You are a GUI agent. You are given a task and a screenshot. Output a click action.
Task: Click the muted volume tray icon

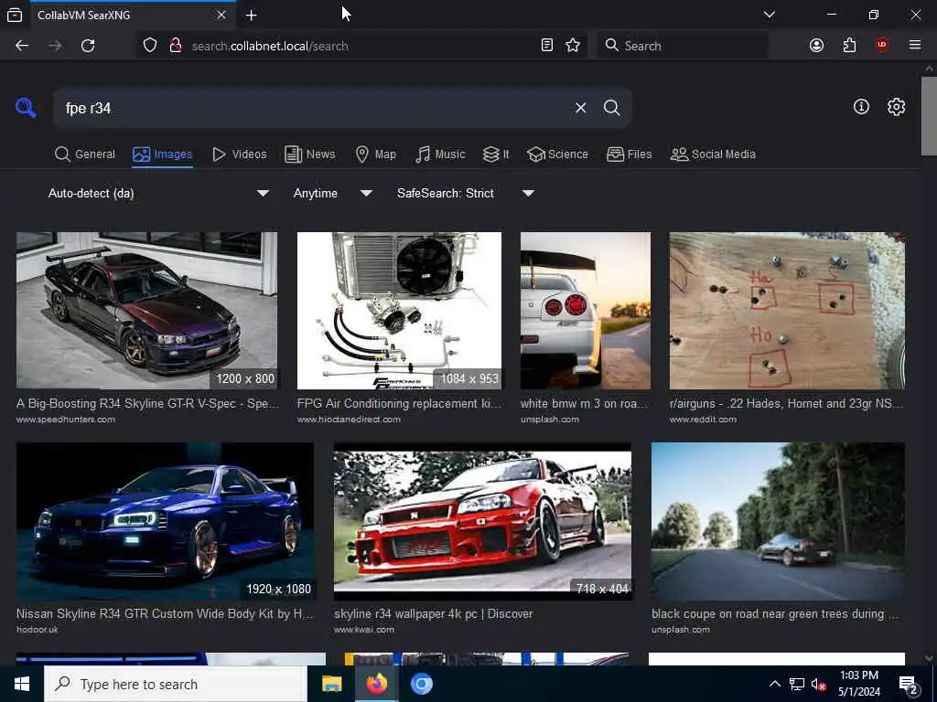(819, 684)
